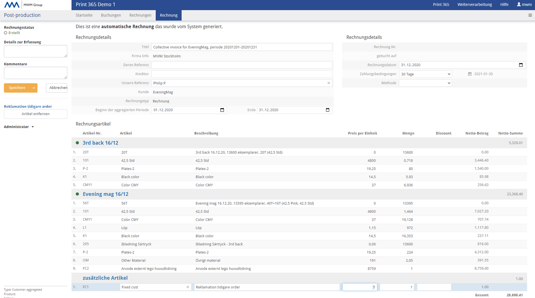Click the MWM Stockholm Firma Info value

[x=167, y=56]
